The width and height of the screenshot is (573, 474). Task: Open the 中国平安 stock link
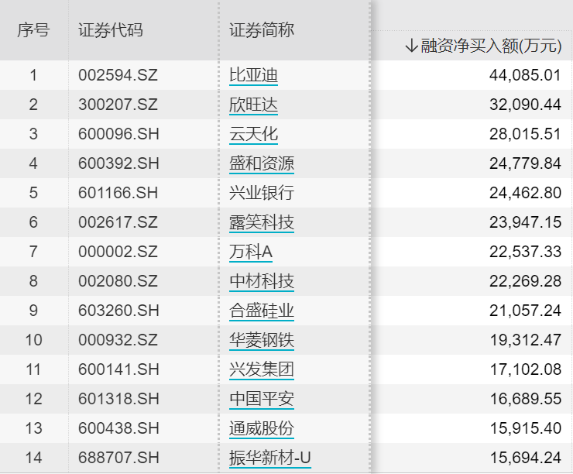(262, 399)
